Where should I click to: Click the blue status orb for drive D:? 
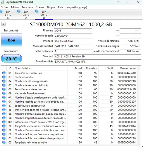click(x=19, y=11)
